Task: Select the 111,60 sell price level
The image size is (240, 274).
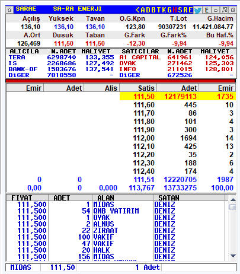Action: (x=144, y=105)
